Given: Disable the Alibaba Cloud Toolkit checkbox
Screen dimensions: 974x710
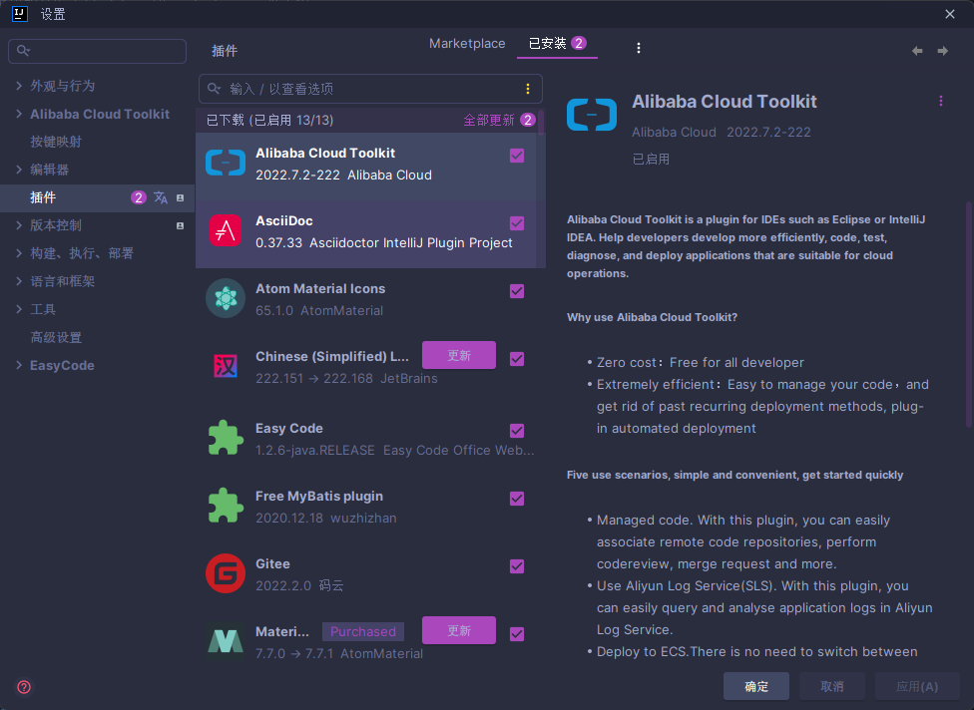Looking at the screenshot, I should pyautogui.click(x=517, y=156).
